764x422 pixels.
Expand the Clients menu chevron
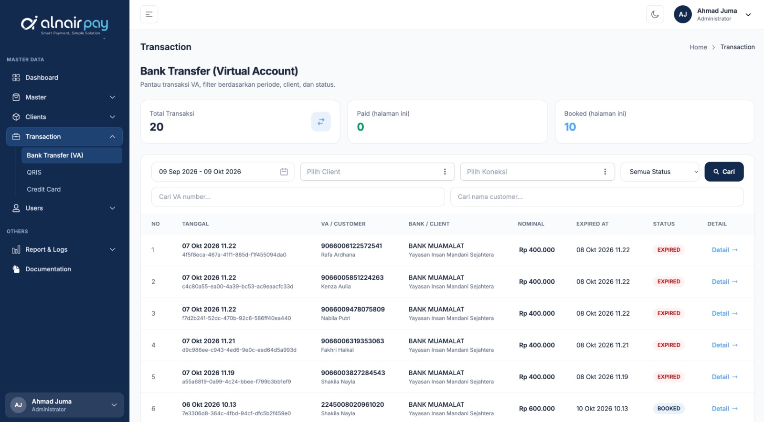click(113, 117)
